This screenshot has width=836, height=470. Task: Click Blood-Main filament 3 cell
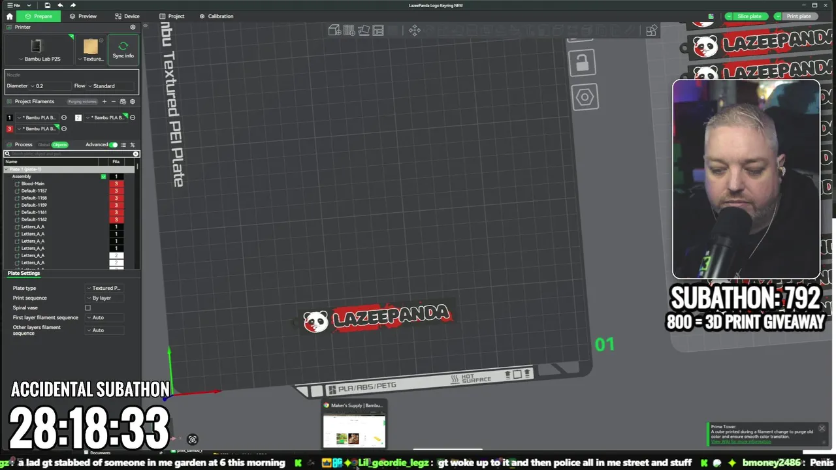[116, 183]
